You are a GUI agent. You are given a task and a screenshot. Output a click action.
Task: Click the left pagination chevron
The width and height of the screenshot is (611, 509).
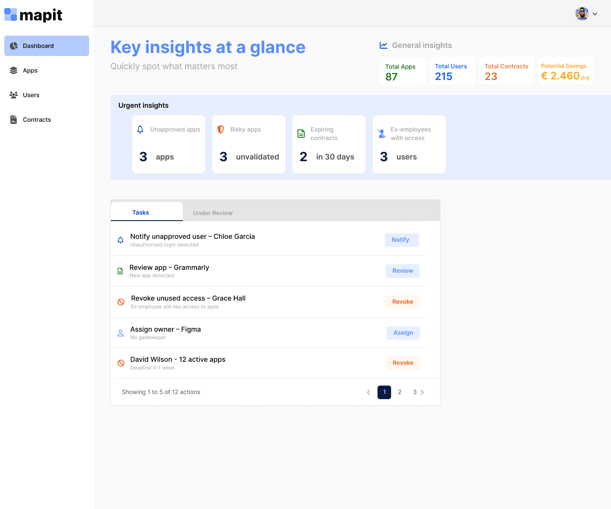coord(368,392)
